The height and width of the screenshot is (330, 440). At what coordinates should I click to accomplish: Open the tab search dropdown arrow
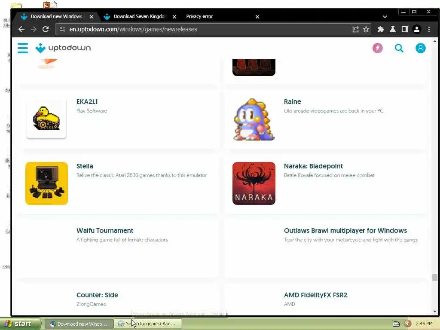click(385, 17)
